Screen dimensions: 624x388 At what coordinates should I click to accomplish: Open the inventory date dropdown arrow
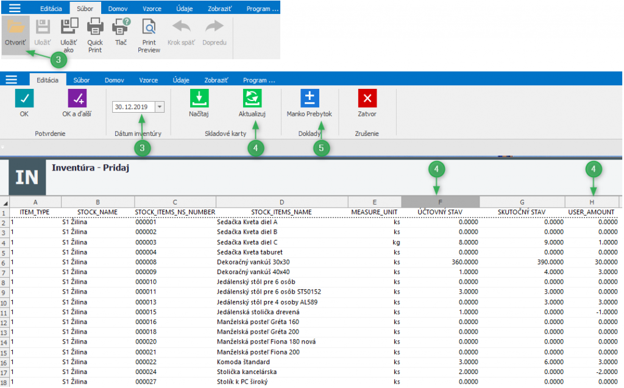pyautogui.click(x=160, y=107)
